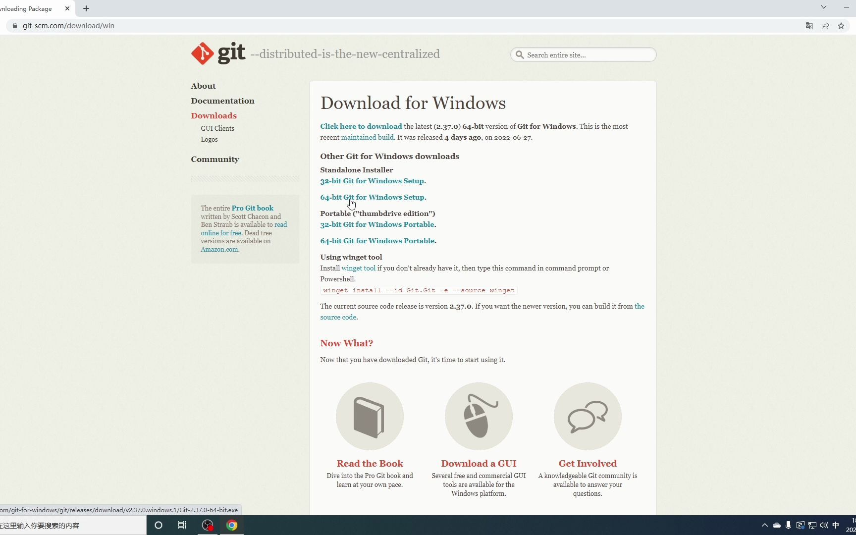Open the Logos submenu link

(209, 139)
